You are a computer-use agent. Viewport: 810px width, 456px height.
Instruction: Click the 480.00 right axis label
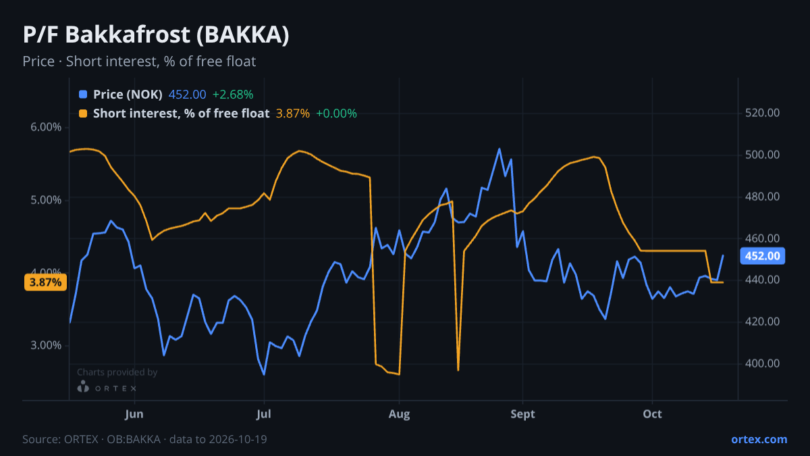point(763,197)
